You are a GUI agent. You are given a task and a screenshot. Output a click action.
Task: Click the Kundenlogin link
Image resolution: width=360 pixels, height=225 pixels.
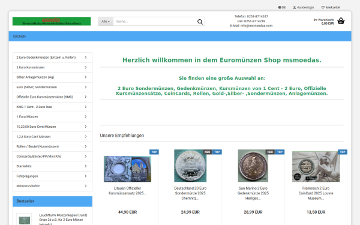point(305,7)
